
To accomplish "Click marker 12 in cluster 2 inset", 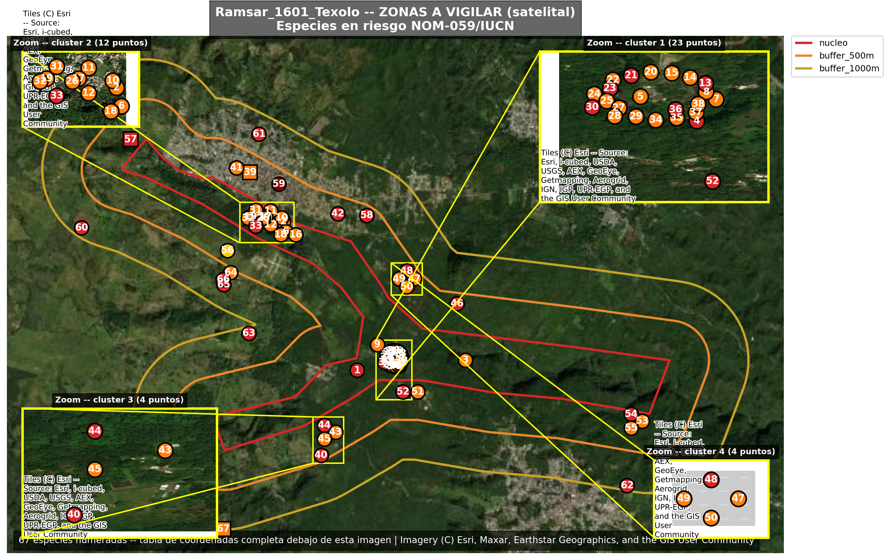I will [x=88, y=93].
